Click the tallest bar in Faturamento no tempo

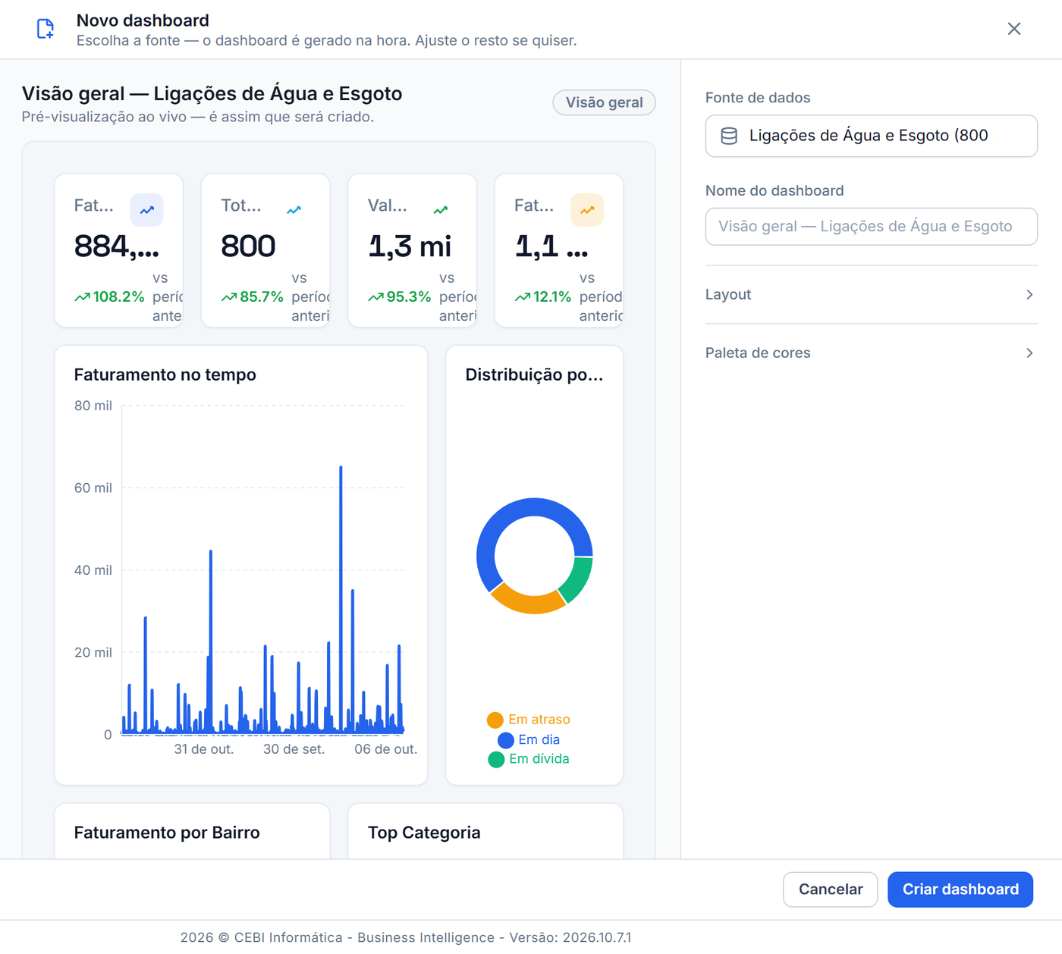[x=341, y=599]
